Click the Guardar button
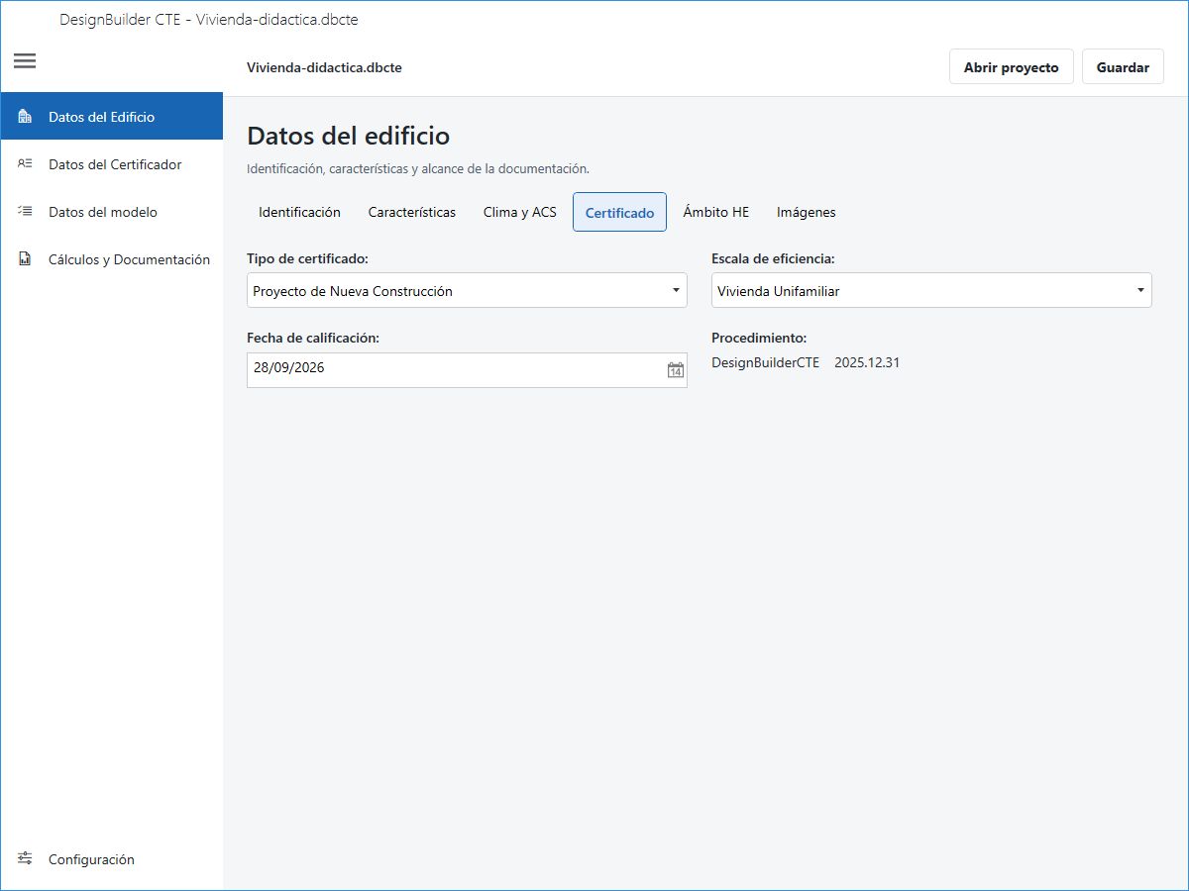Screen dimensions: 1189x891 click(1123, 67)
